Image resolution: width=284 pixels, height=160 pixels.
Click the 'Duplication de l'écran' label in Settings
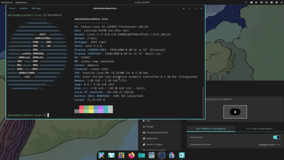[201, 145]
